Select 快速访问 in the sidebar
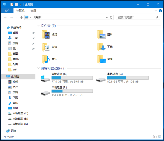 click(14, 28)
